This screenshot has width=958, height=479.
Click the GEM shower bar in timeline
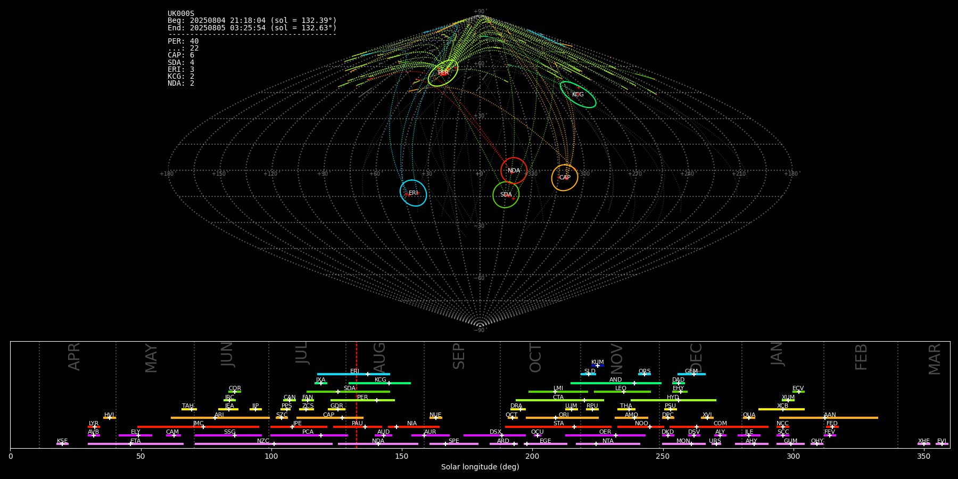pos(691,374)
